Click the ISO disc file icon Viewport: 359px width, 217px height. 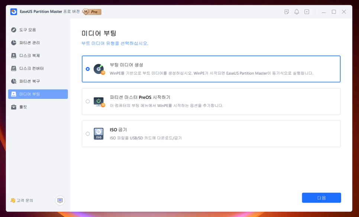[99, 134]
